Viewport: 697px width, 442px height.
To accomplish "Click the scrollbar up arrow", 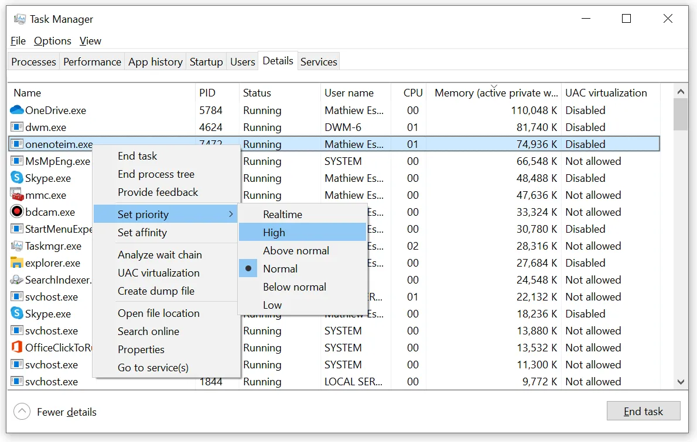I will pyautogui.click(x=681, y=92).
